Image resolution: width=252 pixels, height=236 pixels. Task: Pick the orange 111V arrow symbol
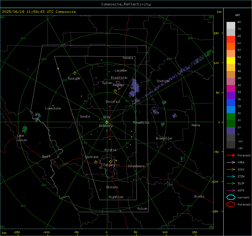[x=231, y=169]
